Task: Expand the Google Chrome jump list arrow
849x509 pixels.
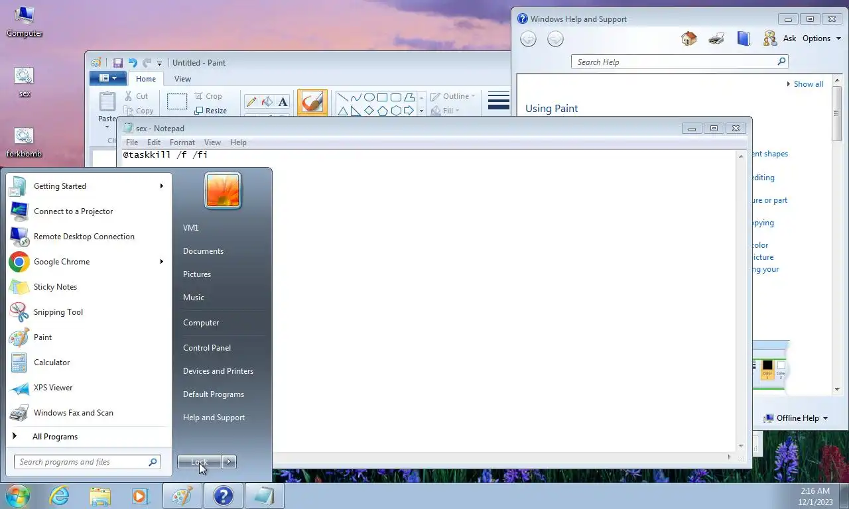Action: click(161, 262)
